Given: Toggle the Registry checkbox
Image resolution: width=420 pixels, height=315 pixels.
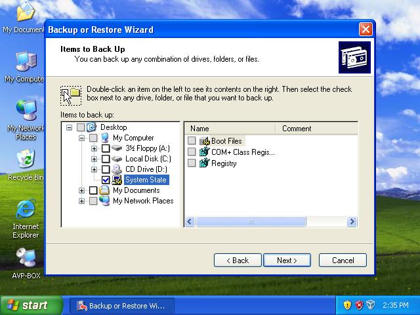Looking at the screenshot, I should click(192, 163).
